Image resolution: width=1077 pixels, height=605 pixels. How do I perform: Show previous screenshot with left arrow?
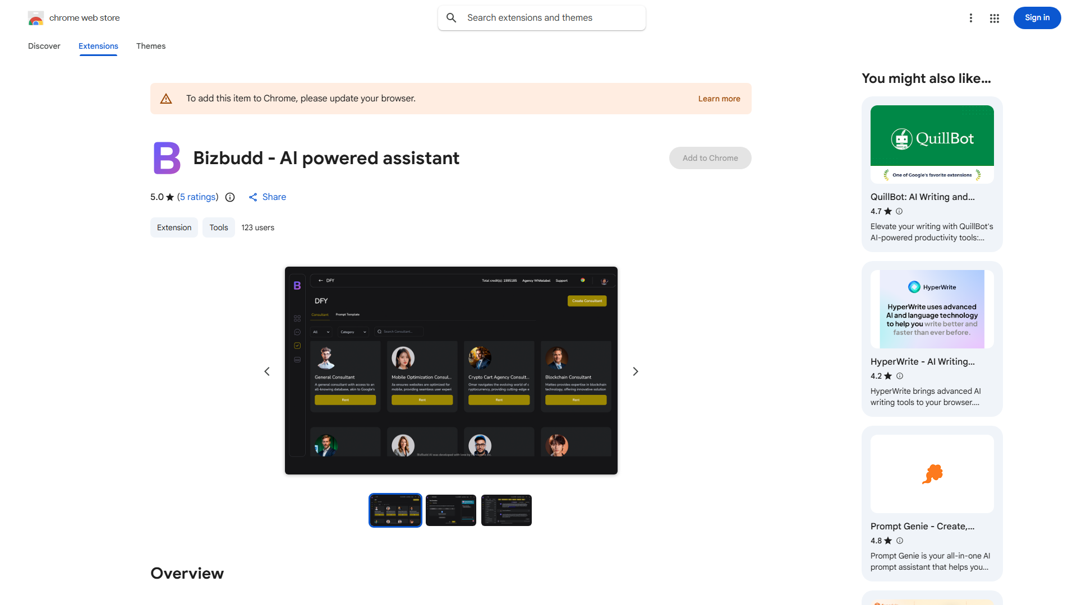click(267, 371)
